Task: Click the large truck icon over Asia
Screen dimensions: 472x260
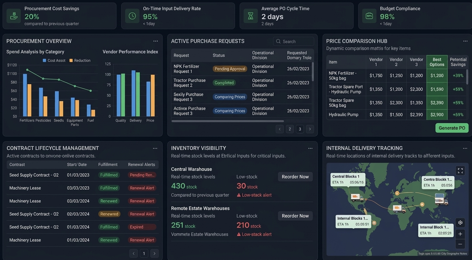Action: point(441,199)
